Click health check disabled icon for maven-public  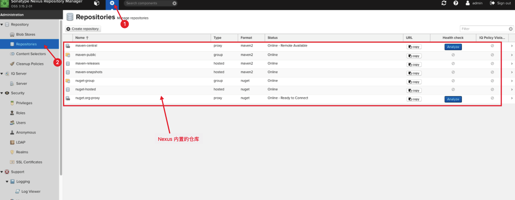[x=453, y=55]
